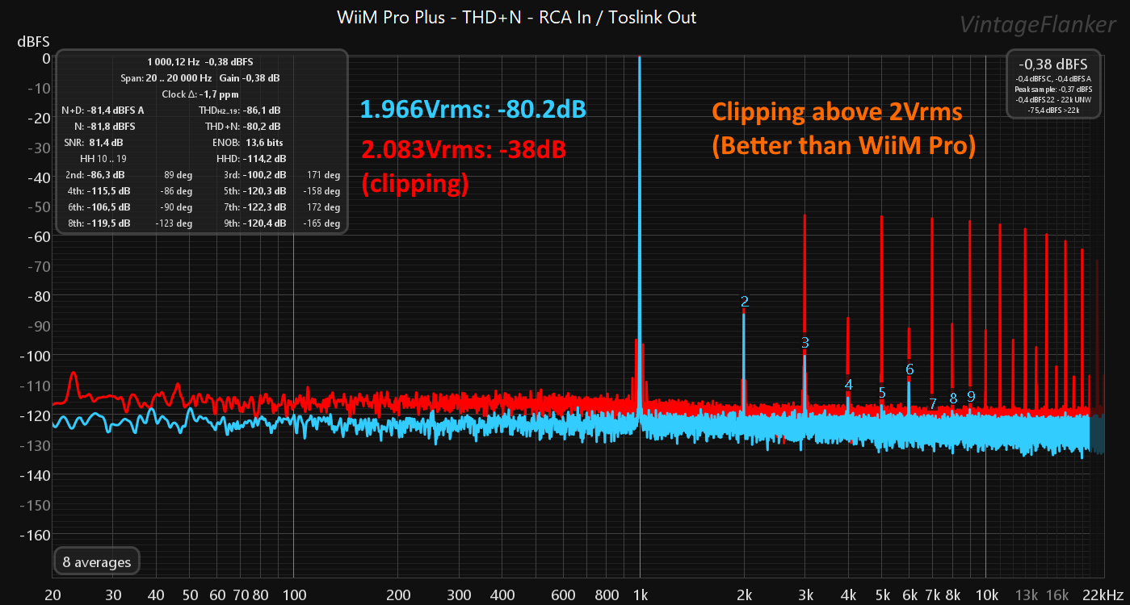The width and height of the screenshot is (1130, 605).
Task: Click the "8 averages" indicator button
Action: point(97,562)
